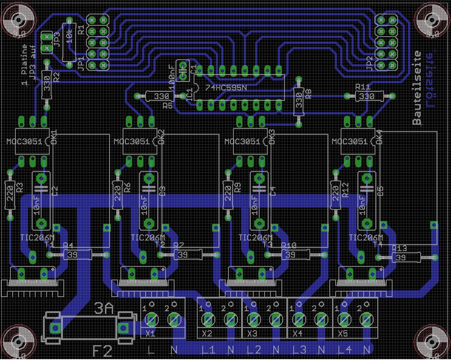451x360 pixels.
Task: Select the 39 ohm resistor R4
Action: 78,255
